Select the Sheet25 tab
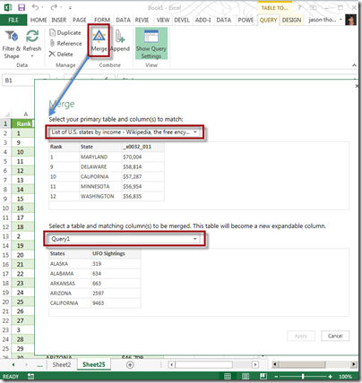This screenshot has height=383, width=362. click(x=94, y=364)
